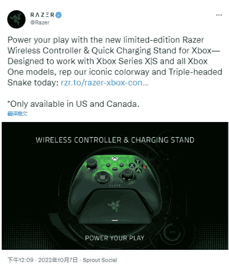This screenshot has height=269, width=229.
Task: Click the D-pad on the controller
Action: [x=103, y=177]
